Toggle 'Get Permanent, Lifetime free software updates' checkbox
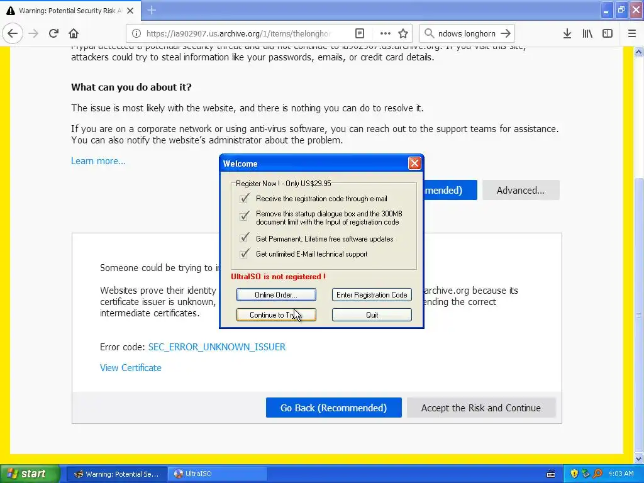Viewport: 644px width, 483px height. pyautogui.click(x=244, y=237)
